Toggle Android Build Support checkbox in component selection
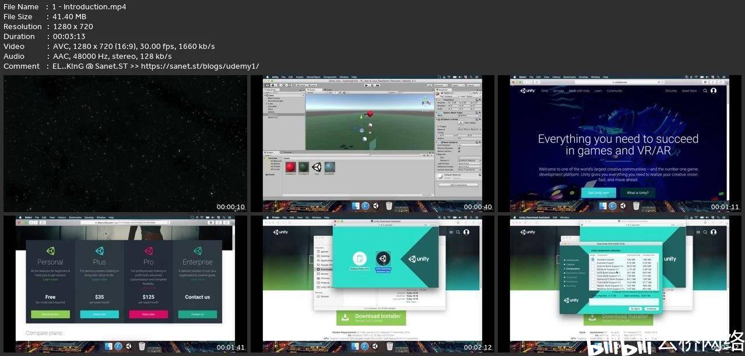Image resolution: width=745 pixels, height=356 pixels. tap(593, 266)
